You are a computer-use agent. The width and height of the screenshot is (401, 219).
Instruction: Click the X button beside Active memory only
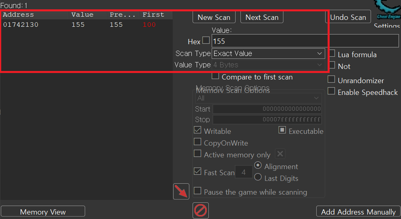pyautogui.click(x=280, y=154)
